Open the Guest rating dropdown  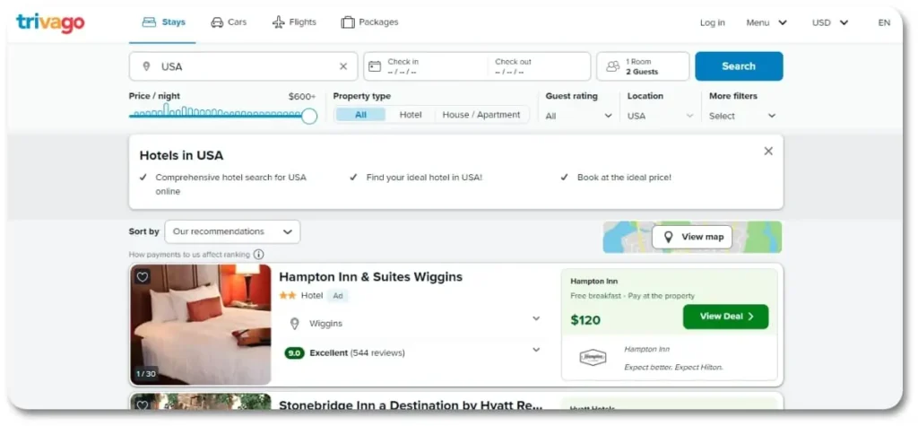pos(579,116)
